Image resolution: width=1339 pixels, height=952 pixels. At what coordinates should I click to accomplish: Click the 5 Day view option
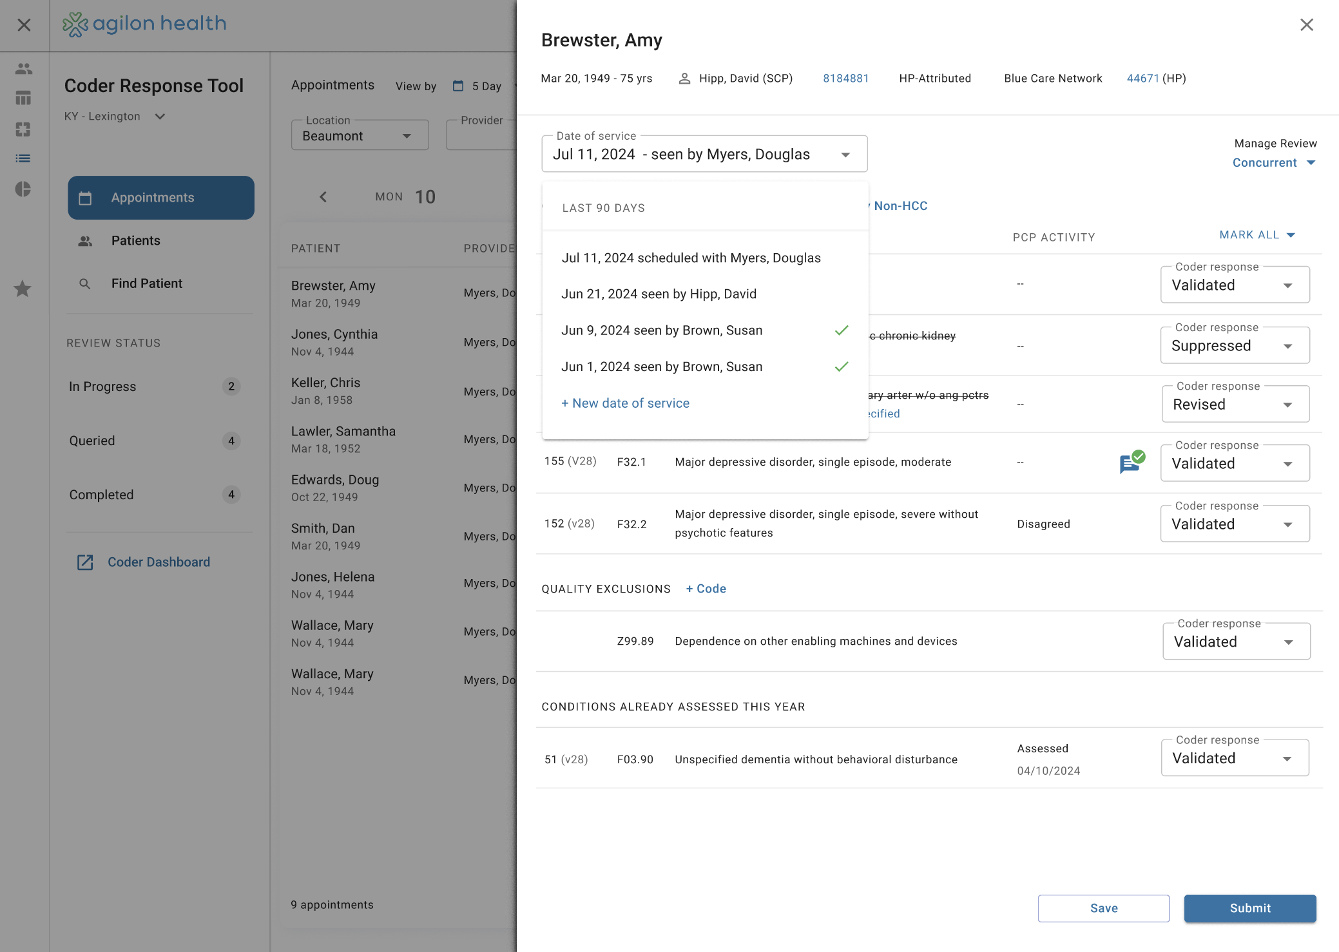pyautogui.click(x=486, y=86)
